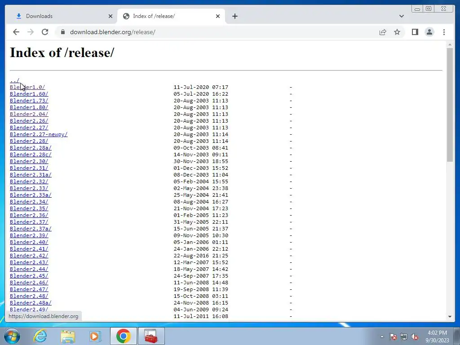Open the Blender1.73/ directory
The width and height of the screenshot is (460, 345).
[29, 101]
